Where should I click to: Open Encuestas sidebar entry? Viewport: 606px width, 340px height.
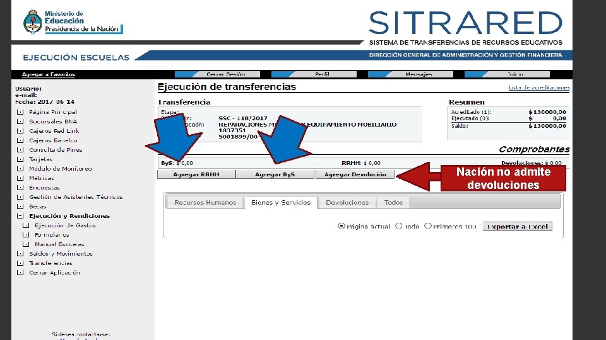pyautogui.click(x=44, y=188)
